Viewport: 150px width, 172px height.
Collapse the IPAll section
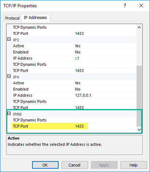coord(9,113)
